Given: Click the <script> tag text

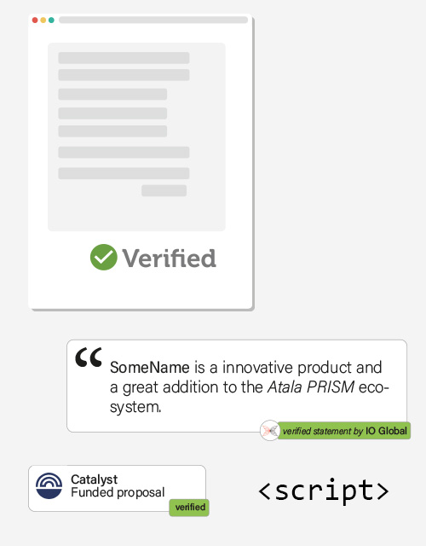Looking at the screenshot, I should point(324,491).
